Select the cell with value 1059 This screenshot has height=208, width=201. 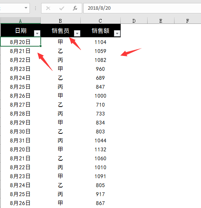coord(100,51)
